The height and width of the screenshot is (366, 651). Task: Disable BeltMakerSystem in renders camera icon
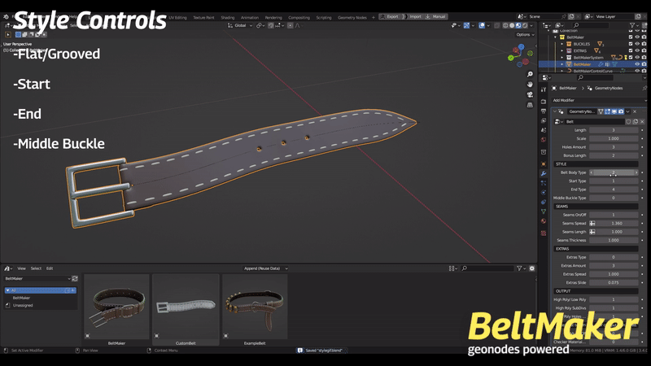(x=644, y=57)
